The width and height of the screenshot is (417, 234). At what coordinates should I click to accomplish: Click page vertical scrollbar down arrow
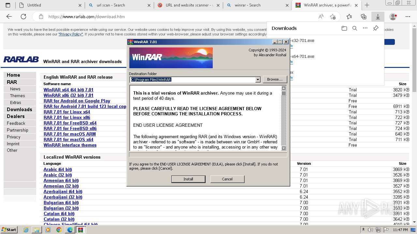(x=414, y=222)
